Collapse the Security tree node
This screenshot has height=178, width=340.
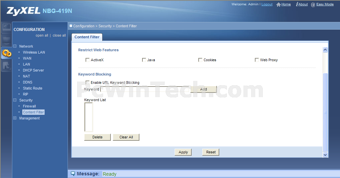coord(15,100)
